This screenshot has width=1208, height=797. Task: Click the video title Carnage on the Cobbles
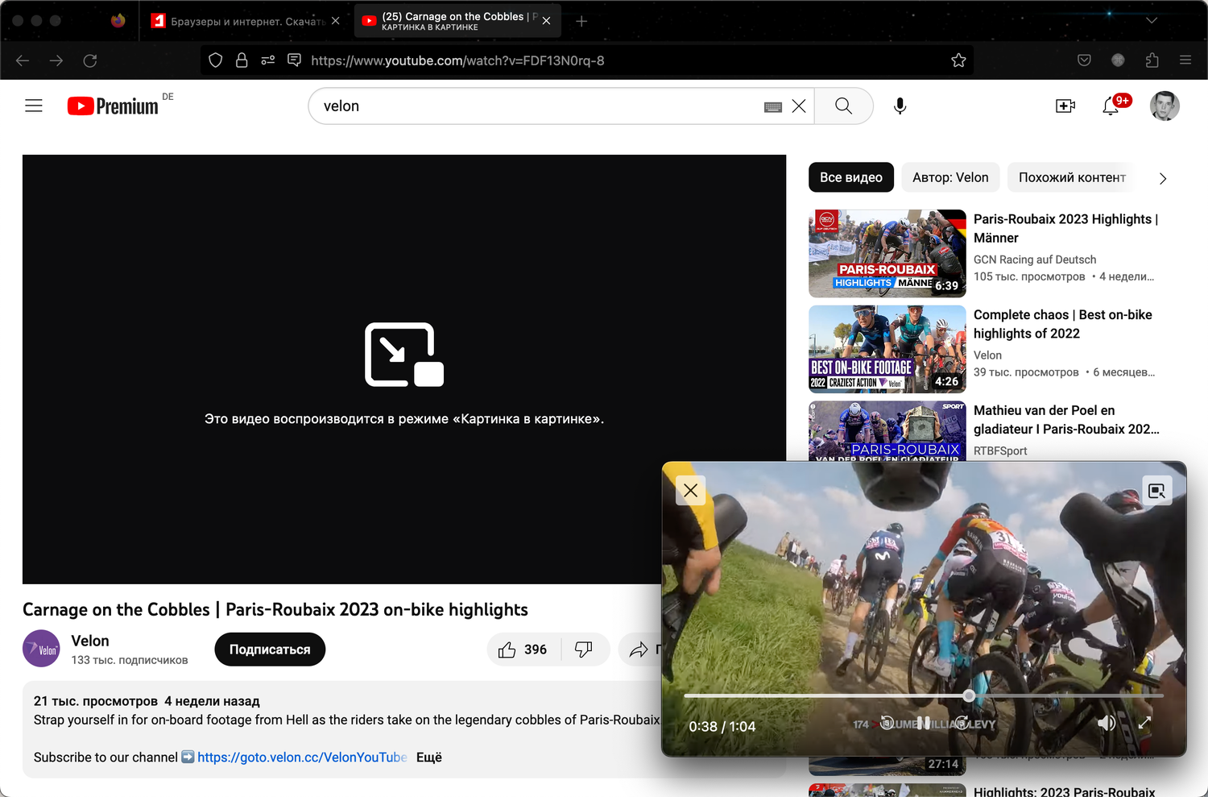click(275, 609)
